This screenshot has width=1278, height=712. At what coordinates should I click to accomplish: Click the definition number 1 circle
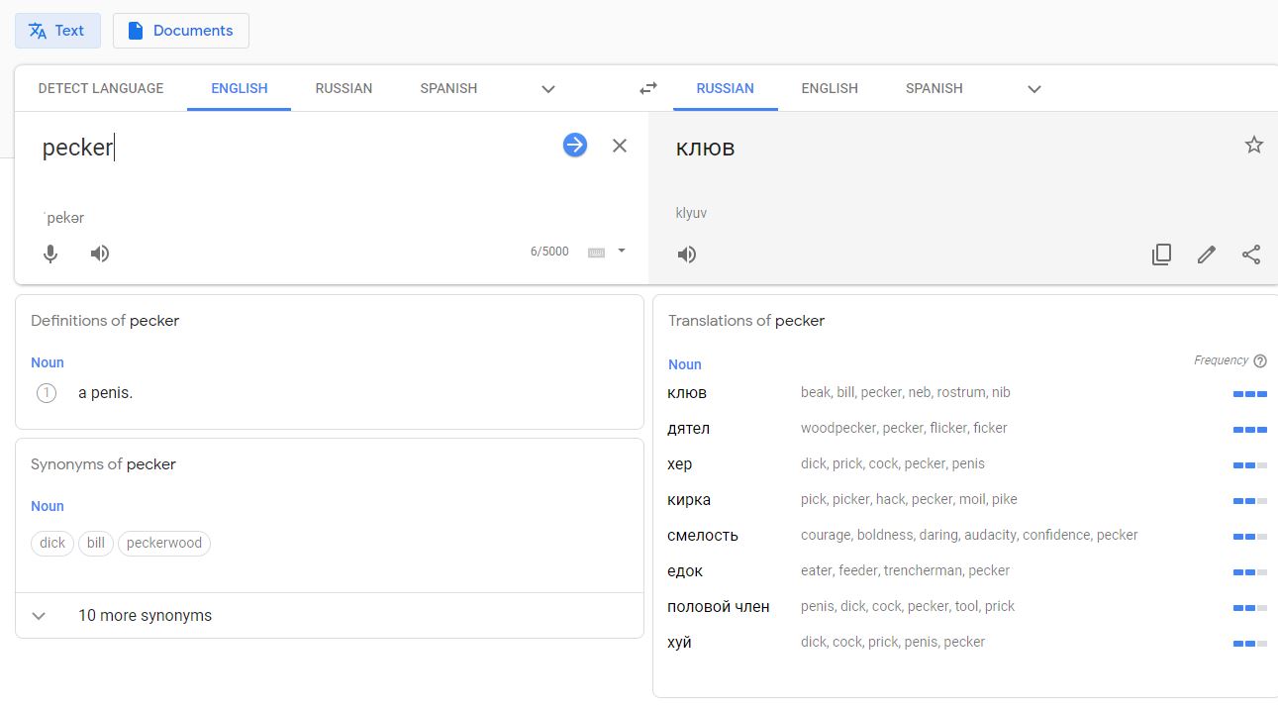coord(47,393)
